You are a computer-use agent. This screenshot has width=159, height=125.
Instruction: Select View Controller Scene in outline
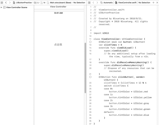(17, 7)
